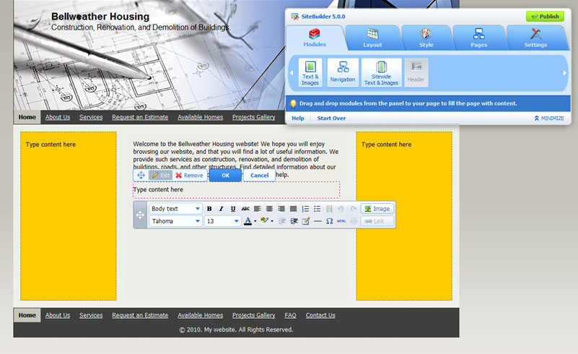Viewport: 578px width, 354px height.
Task: Toggle bold formatting in the editor toolbar
Action: pos(209,209)
